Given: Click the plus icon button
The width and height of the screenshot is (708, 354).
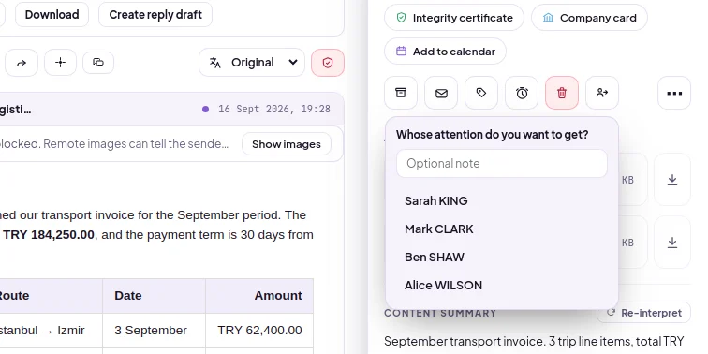Looking at the screenshot, I should (60, 63).
